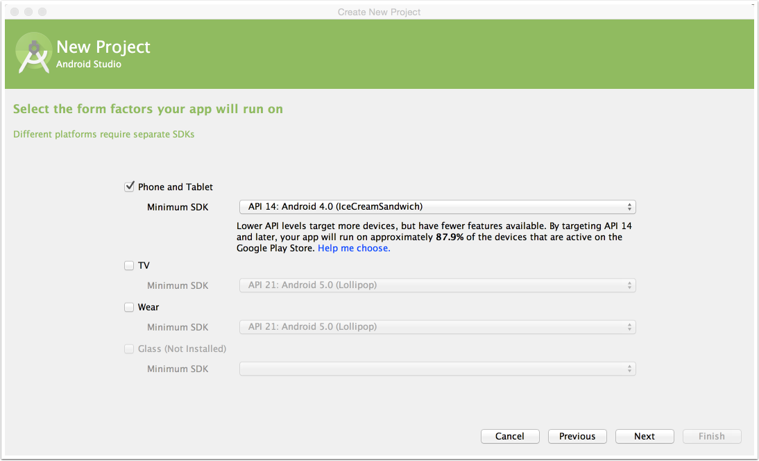The image size is (759, 461).
Task: Open the Phone and Tablet Minimum SDK dropdown
Action: click(x=437, y=207)
